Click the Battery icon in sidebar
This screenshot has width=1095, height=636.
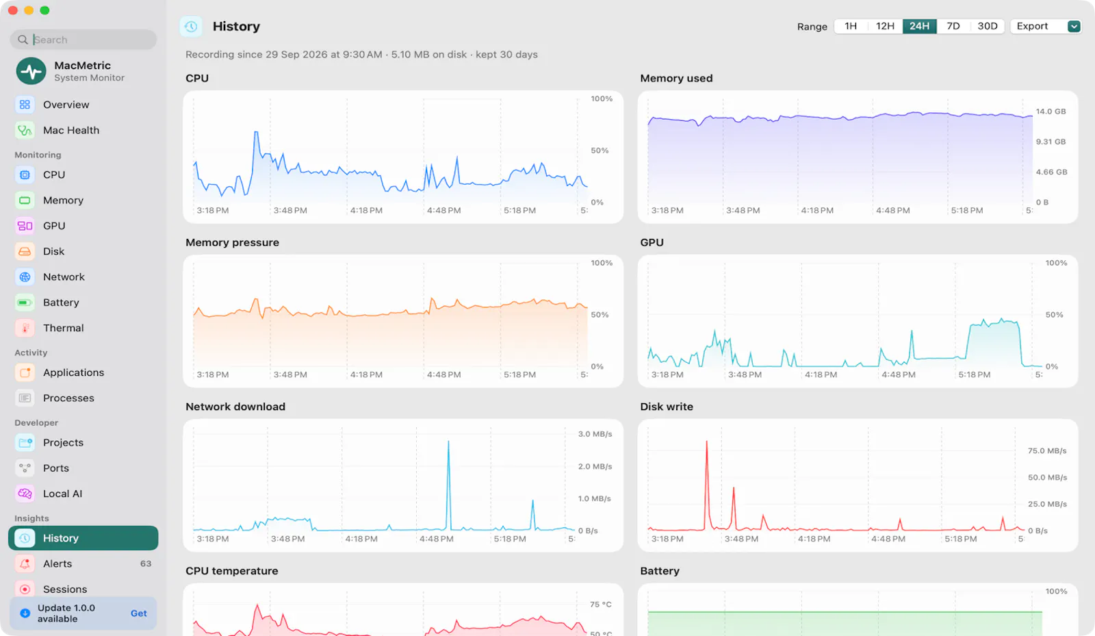25,303
